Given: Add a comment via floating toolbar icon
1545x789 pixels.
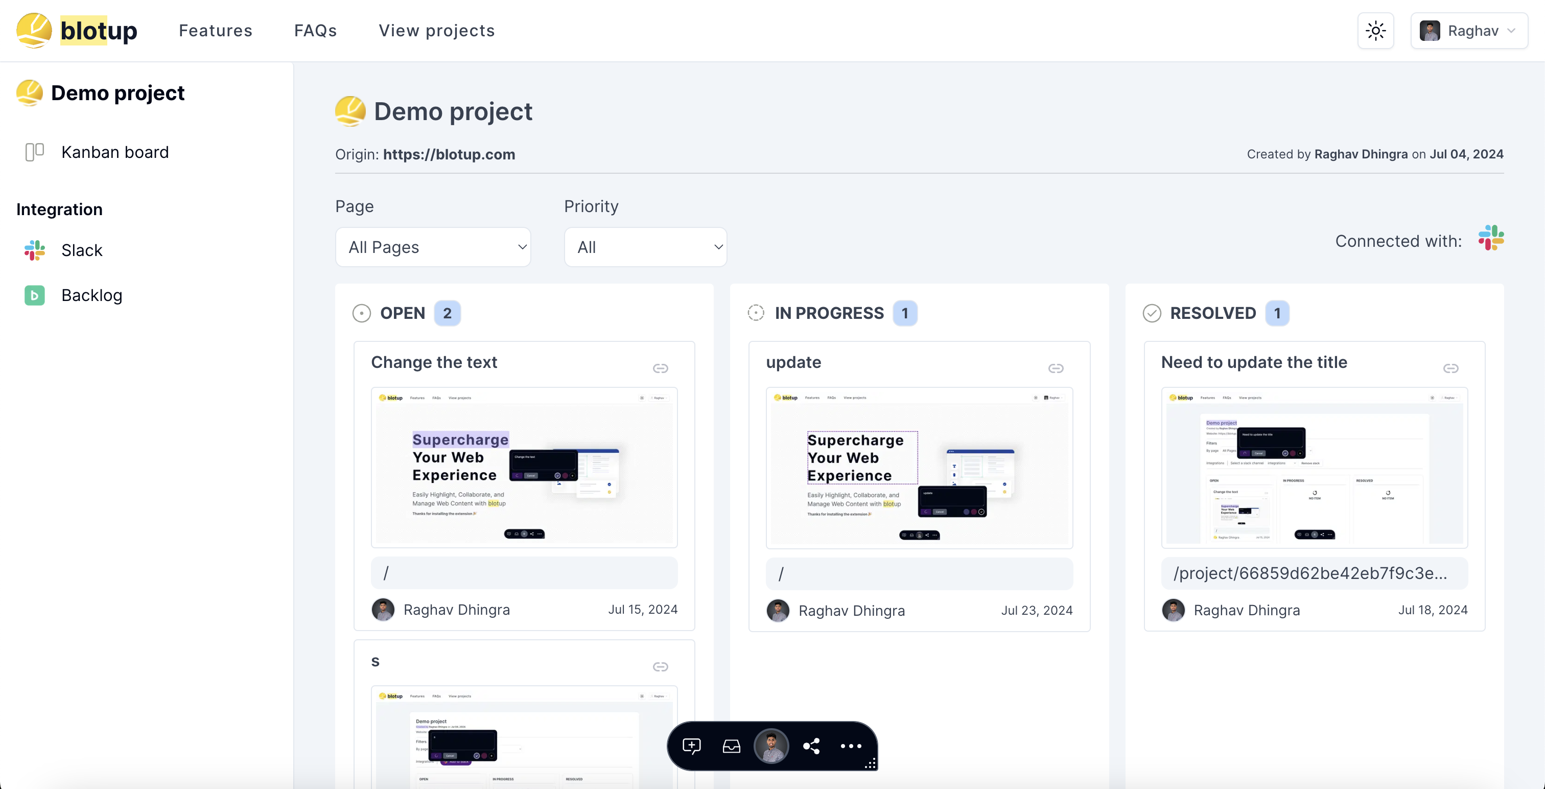Looking at the screenshot, I should (692, 746).
